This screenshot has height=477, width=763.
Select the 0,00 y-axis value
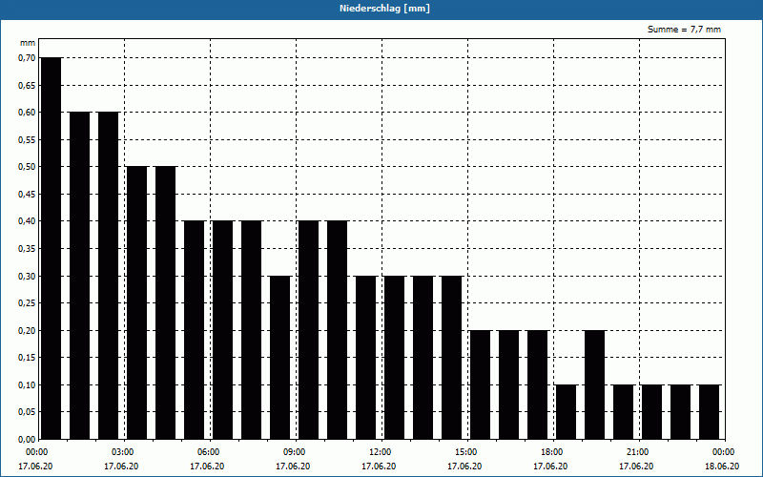point(28,439)
